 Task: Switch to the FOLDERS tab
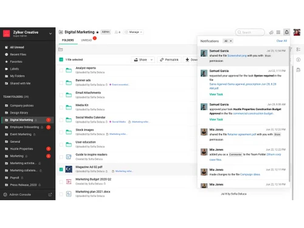(x=68, y=40)
